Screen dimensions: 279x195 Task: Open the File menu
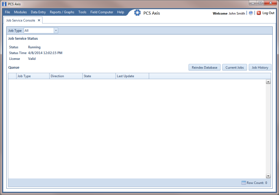coord(7,12)
